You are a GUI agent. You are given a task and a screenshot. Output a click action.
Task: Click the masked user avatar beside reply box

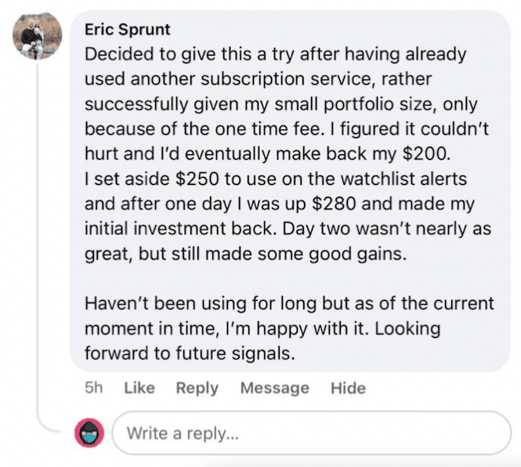(x=89, y=432)
